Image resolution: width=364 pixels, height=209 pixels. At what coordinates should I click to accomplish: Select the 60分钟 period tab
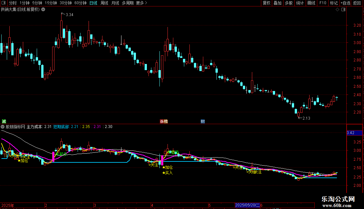(81, 3)
